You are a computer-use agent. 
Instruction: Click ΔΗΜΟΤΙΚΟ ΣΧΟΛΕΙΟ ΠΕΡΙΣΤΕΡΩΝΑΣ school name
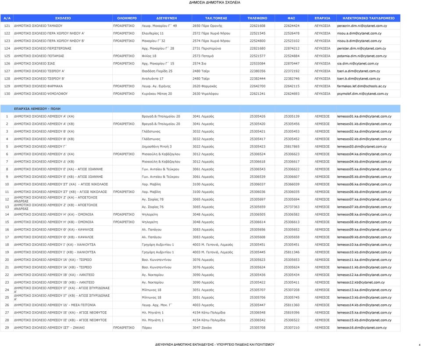coord(43,48)
